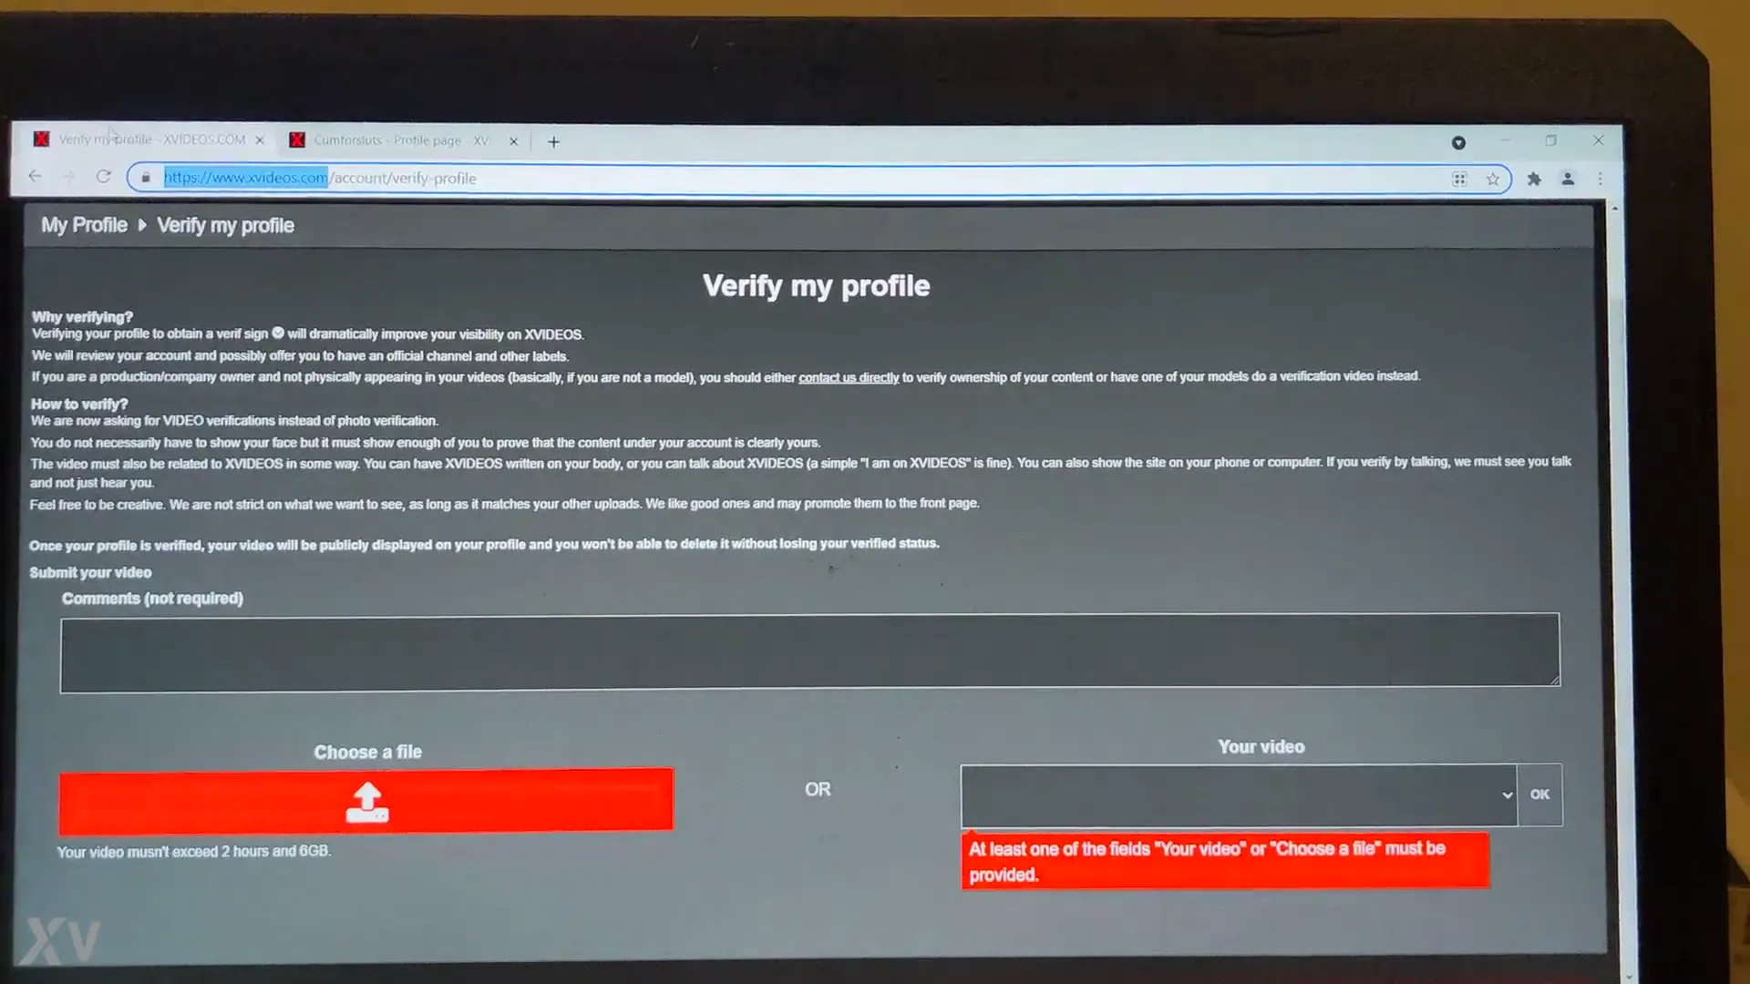
Task: Switch to the Profile page tab
Action: coord(401,140)
